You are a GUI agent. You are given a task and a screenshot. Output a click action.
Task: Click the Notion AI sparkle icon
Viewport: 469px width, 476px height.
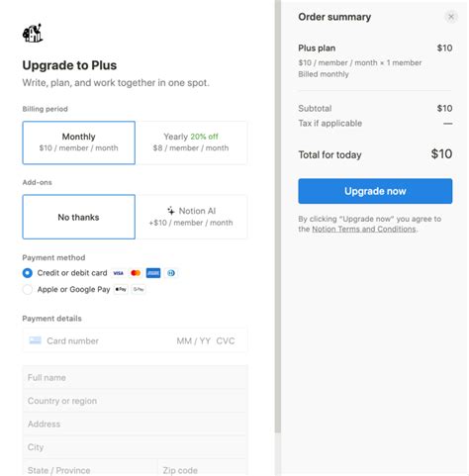point(171,211)
